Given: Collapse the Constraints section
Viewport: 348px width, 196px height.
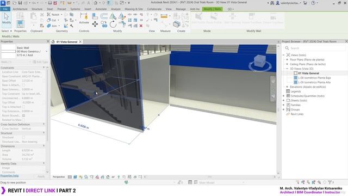Looking at the screenshot, I should pyautogui.click(x=43, y=68).
